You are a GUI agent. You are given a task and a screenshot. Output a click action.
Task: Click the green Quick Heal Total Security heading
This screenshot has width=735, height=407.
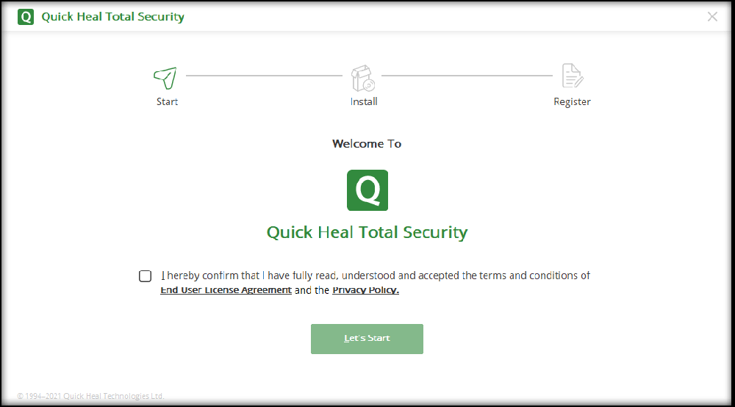pos(367,233)
